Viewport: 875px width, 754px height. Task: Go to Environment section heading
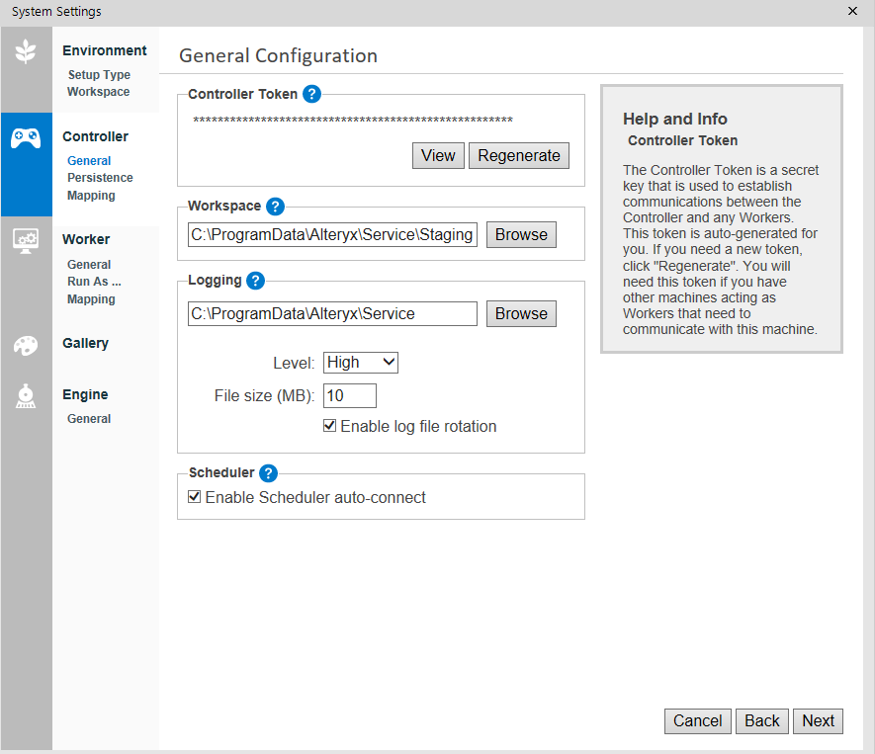point(105,50)
